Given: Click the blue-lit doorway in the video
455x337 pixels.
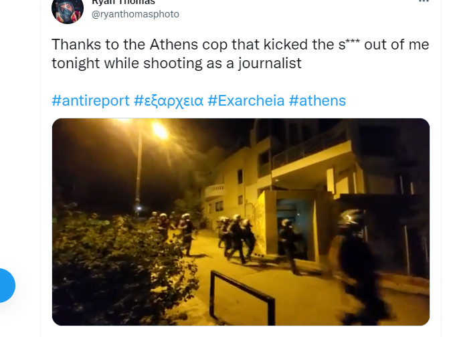Looking at the screenshot, I should pos(294,223).
